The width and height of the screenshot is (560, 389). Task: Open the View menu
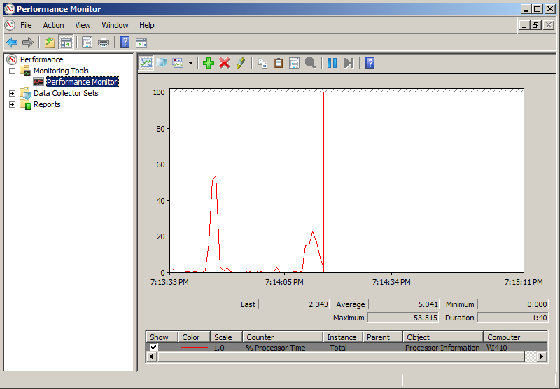coord(83,25)
